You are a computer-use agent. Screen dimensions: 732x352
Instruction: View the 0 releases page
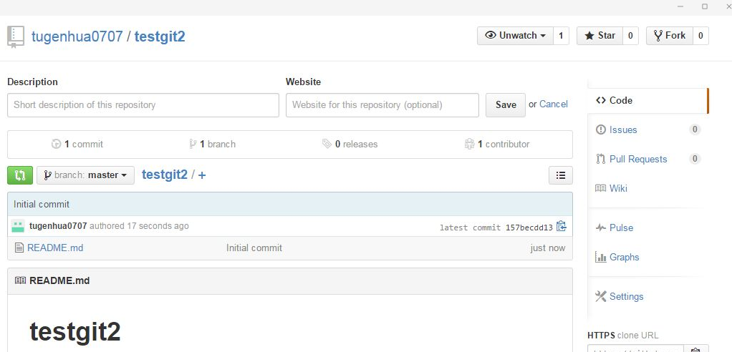coord(350,145)
